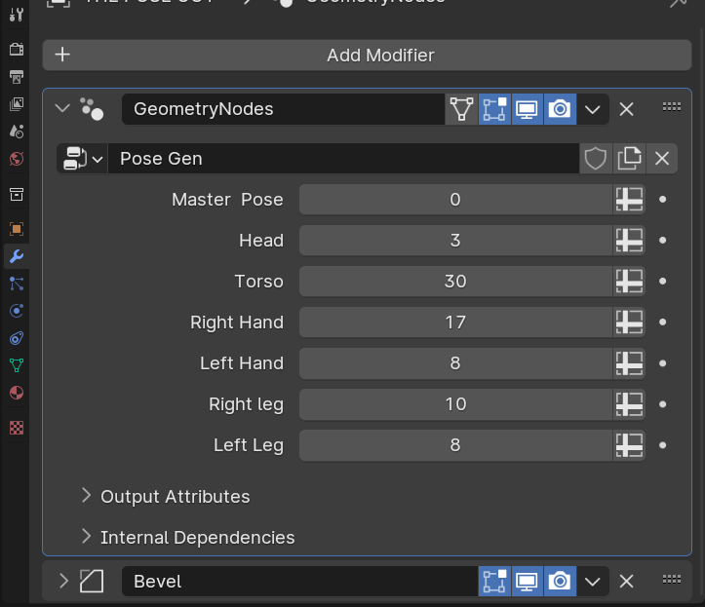Animate Right Hand via keyframe dot
This screenshot has height=607, width=705.
(662, 322)
